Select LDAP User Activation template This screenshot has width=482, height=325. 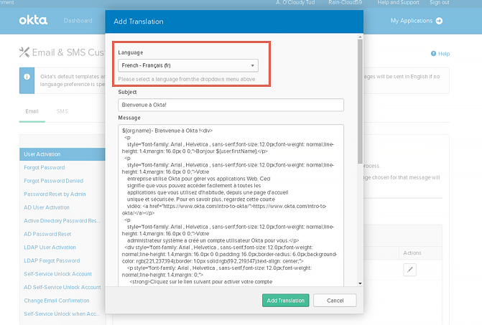(50, 248)
